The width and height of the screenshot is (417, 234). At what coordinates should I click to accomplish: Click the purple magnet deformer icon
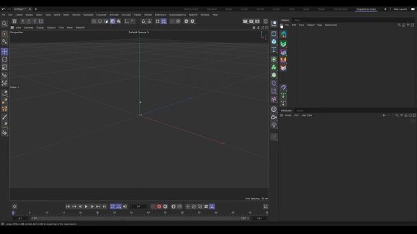283,87
